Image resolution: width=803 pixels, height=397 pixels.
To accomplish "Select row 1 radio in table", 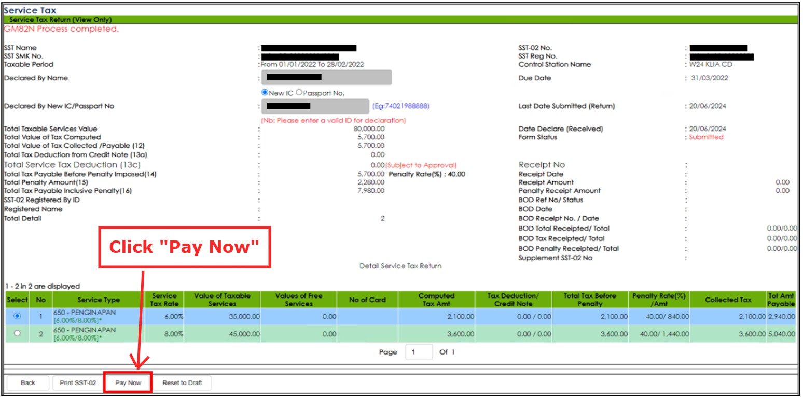I will pyautogui.click(x=17, y=316).
